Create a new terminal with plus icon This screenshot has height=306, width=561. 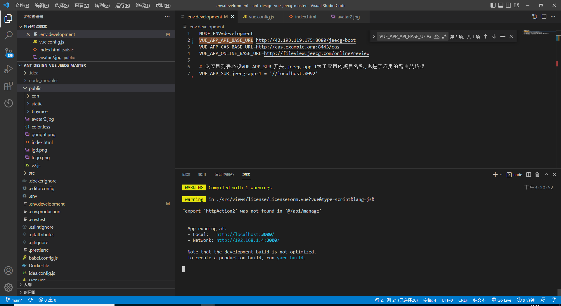click(495, 175)
